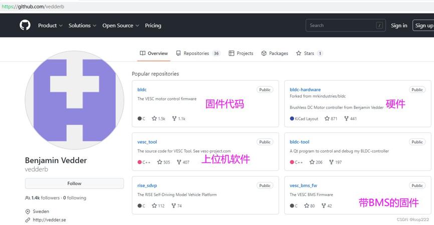Click the vedderb username text
Image resolution: width=434 pixels, height=225 pixels.
click(37, 169)
